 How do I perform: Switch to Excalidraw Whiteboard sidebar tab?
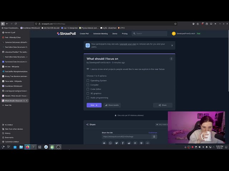click(15, 86)
